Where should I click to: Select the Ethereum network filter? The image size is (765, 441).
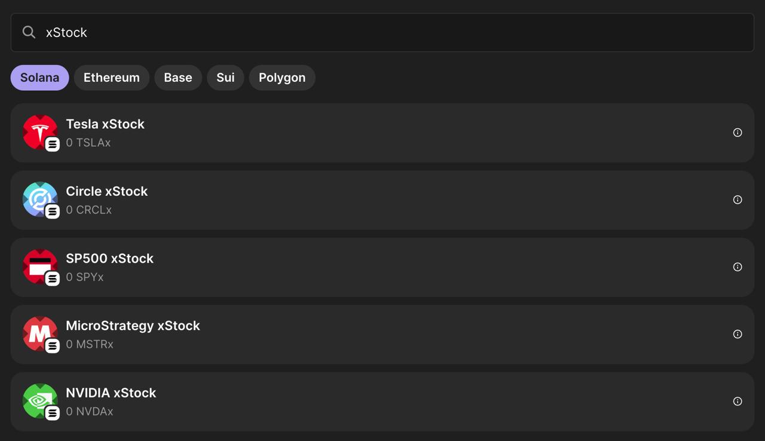(112, 78)
